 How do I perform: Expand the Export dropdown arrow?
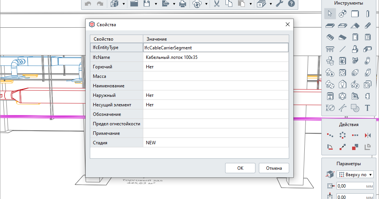click(174, 4)
